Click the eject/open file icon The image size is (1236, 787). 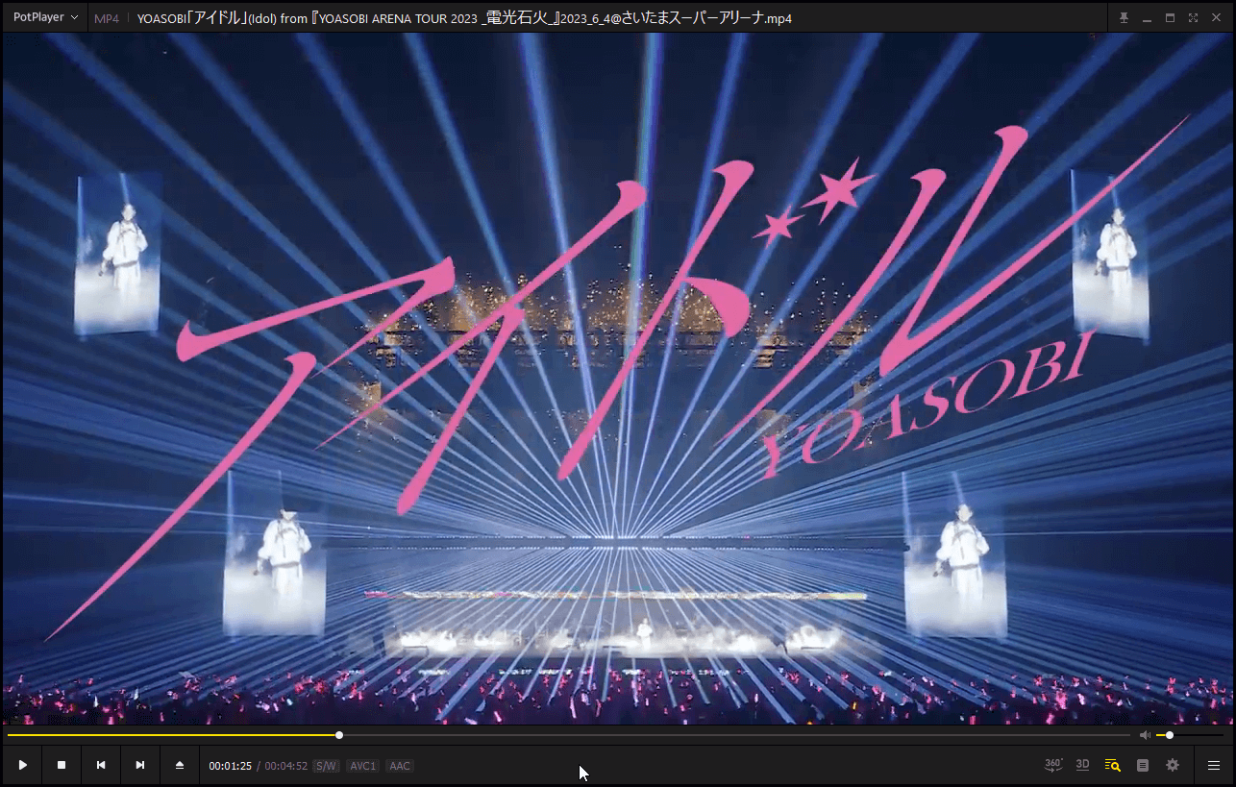pos(179,765)
